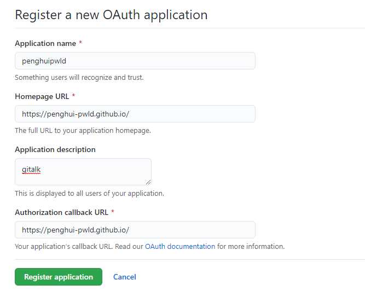Click the description textarea resize handle
The image size is (365, 297).
[x=148, y=182]
